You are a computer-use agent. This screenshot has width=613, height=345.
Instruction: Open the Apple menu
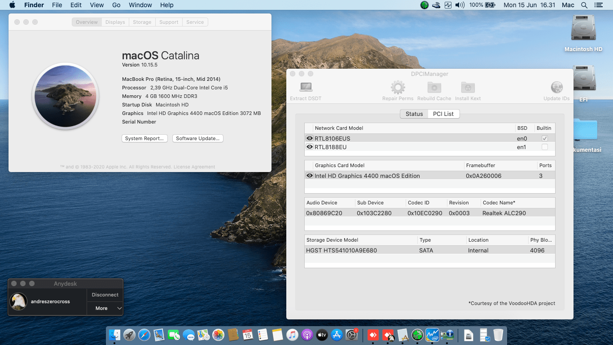coord(12,5)
